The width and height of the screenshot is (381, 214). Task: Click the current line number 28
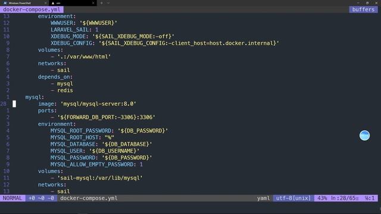(4, 104)
